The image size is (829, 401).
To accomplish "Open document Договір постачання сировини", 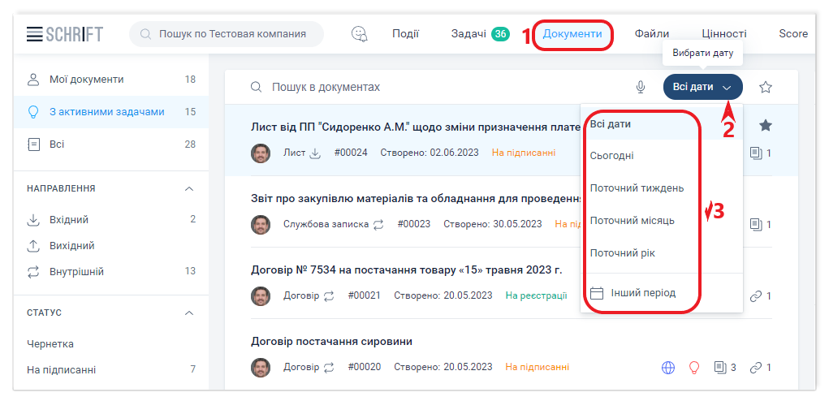I will tap(332, 342).
